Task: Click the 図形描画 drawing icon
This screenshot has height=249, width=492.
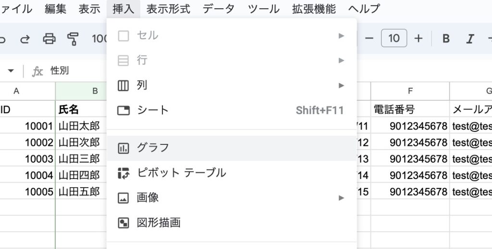Action: point(123,223)
